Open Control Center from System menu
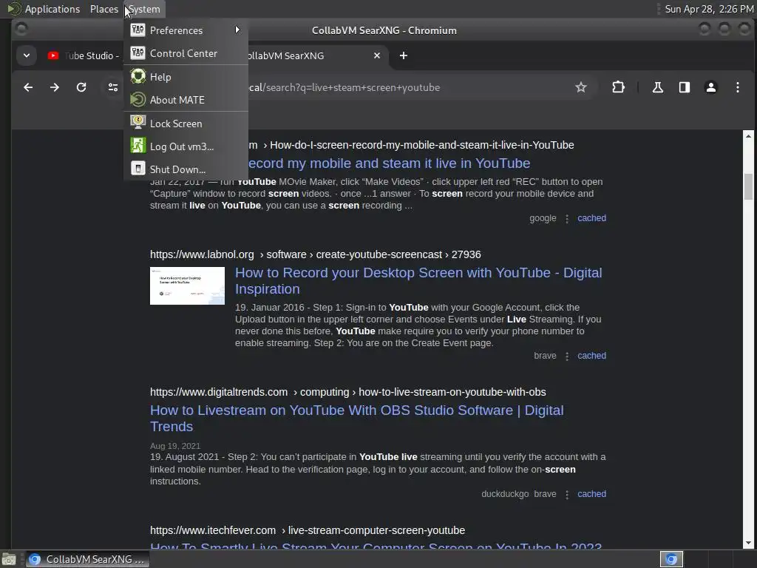 [186, 53]
